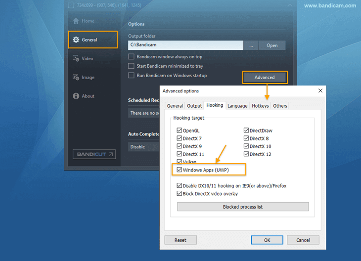The image size is (361, 261).
Task: Enable Bandicam window always on top
Action: [x=131, y=57]
